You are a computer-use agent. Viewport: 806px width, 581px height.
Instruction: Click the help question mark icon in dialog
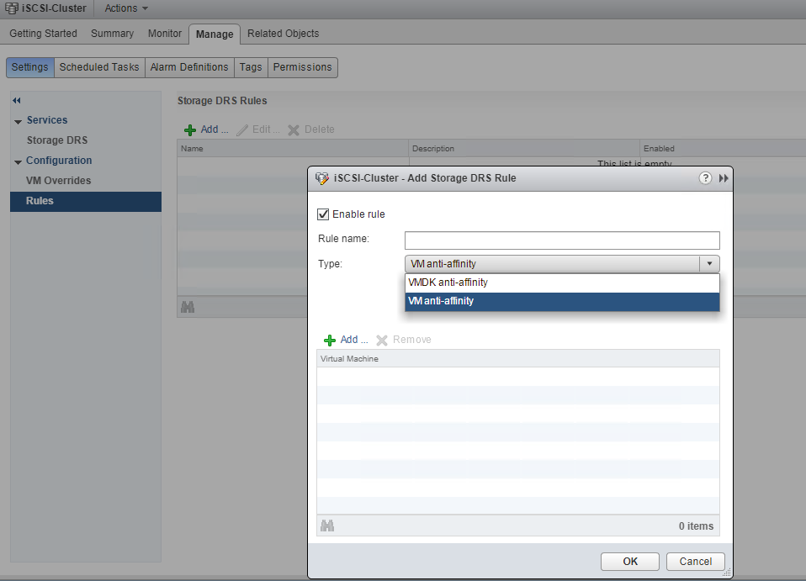pyautogui.click(x=705, y=178)
